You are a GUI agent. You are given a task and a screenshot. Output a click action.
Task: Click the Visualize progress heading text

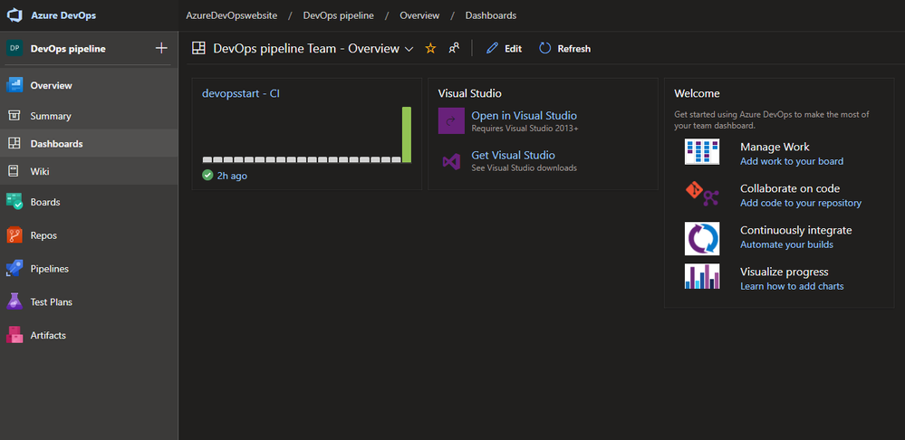(x=785, y=272)
